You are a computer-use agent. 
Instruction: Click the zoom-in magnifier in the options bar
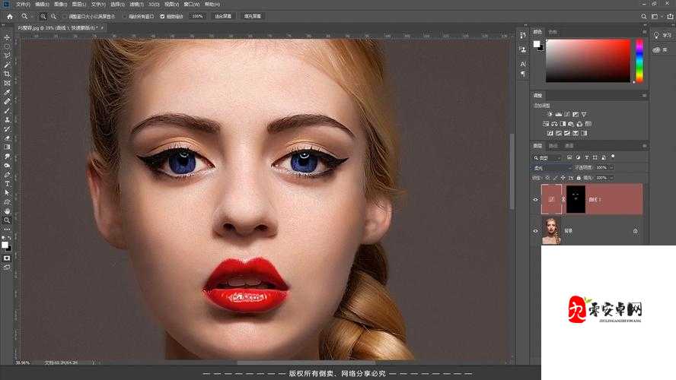coord(43,16)
